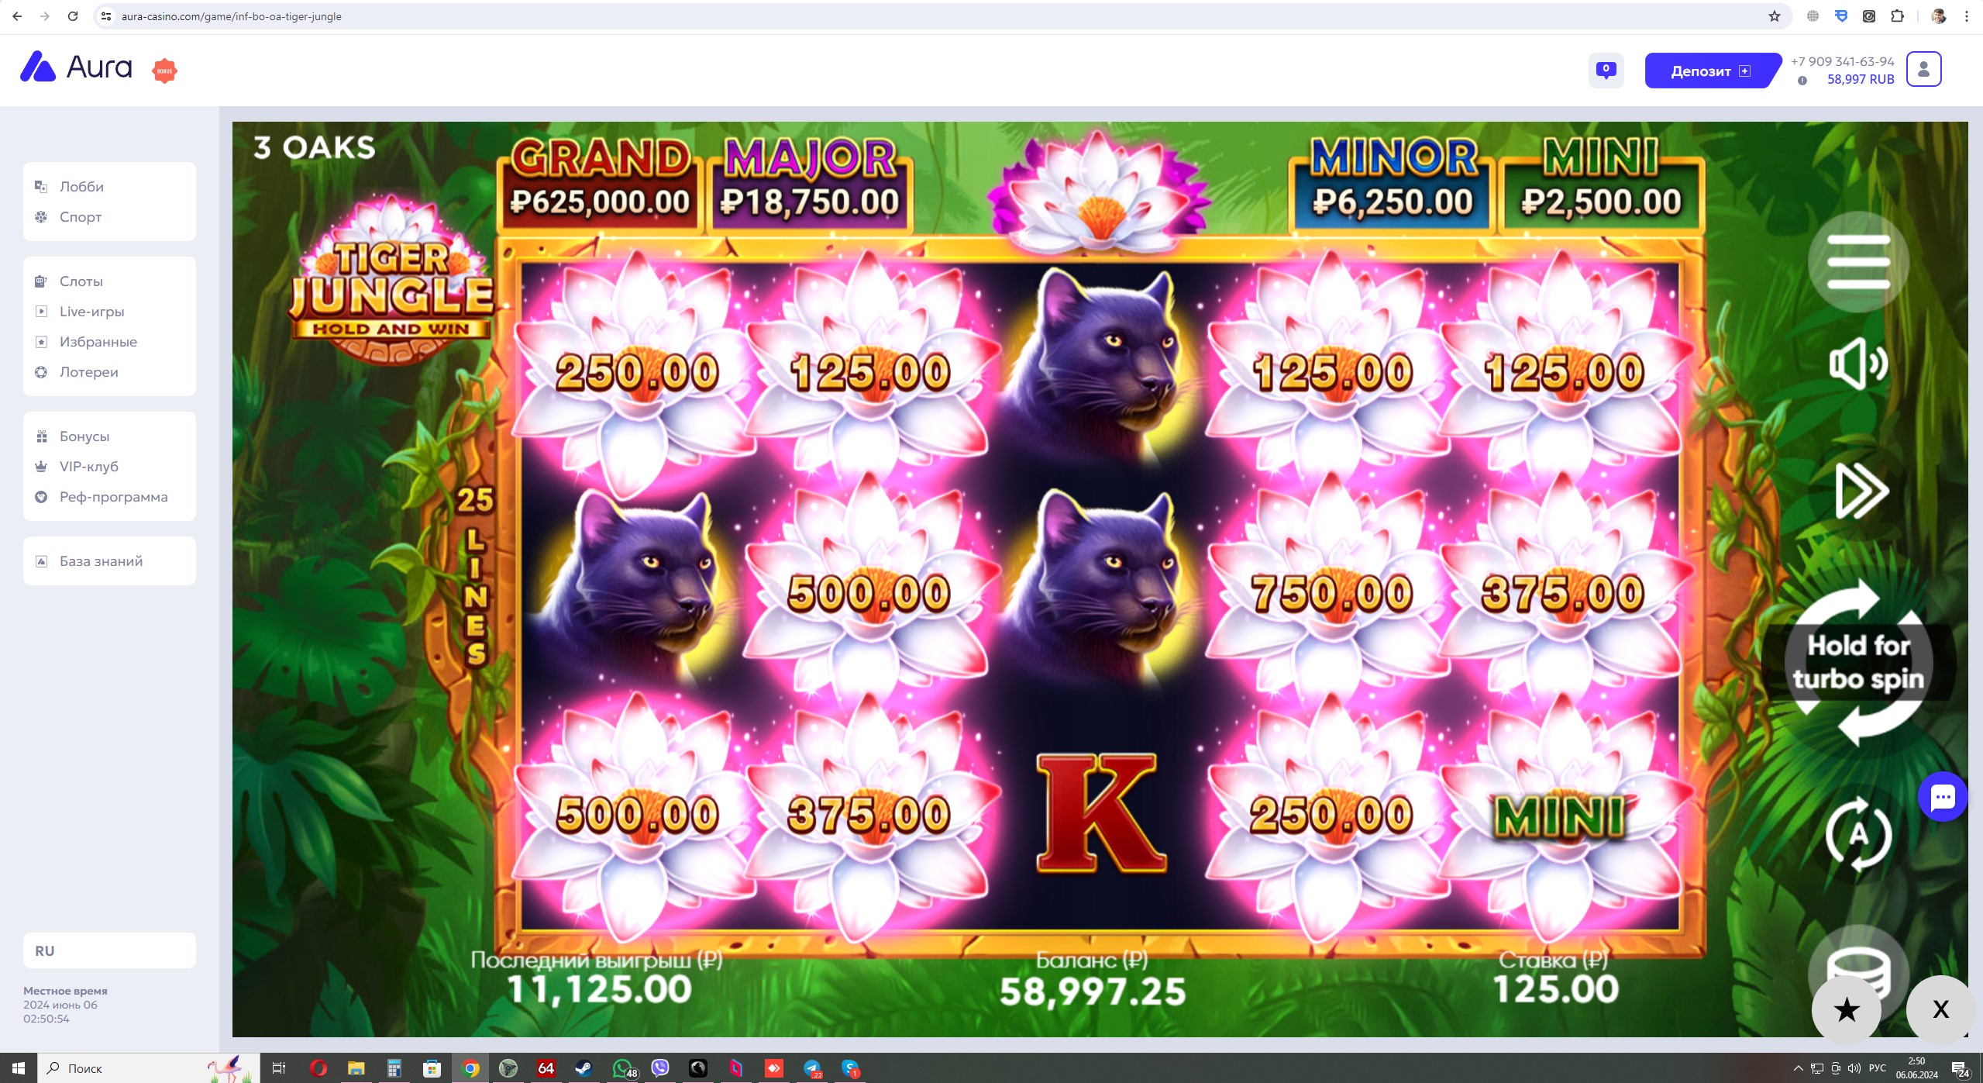Add game to favorites with star button
The image size is (1983, 1083).
click(x=1847, y=1009)
